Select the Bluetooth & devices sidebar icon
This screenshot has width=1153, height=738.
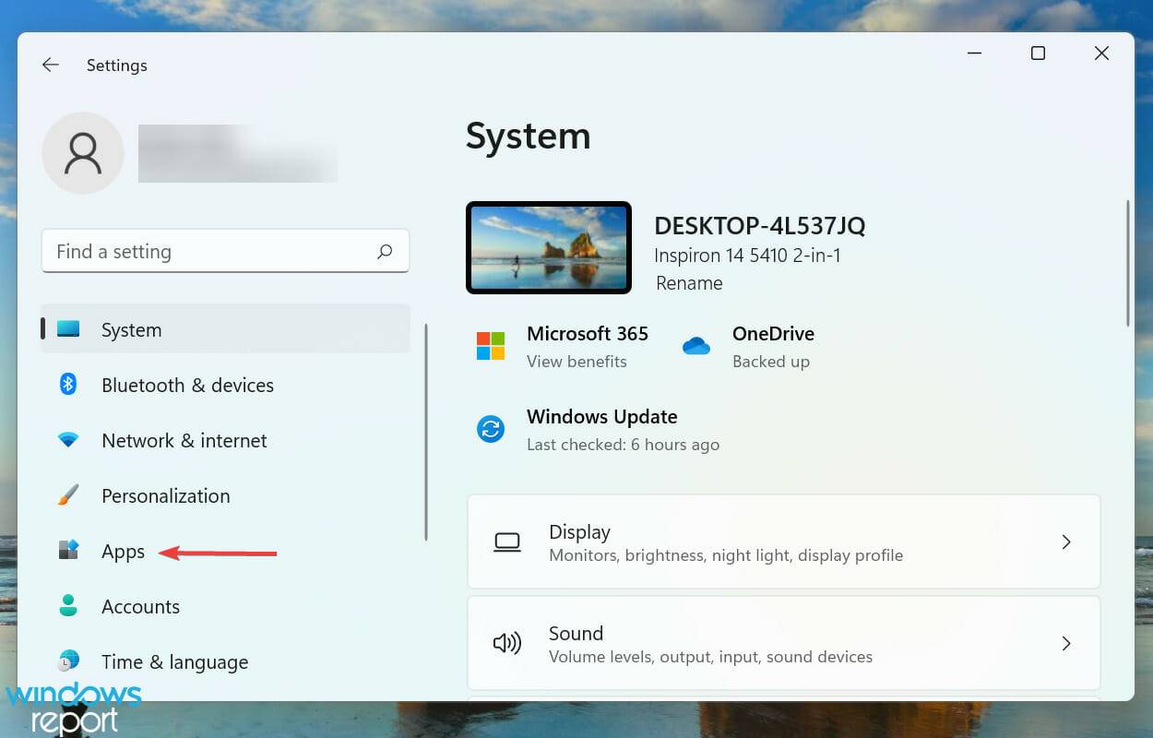(x=68, y=385)
